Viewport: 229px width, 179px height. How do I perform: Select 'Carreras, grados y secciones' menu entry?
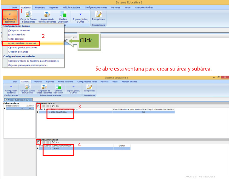pos(23,47)
